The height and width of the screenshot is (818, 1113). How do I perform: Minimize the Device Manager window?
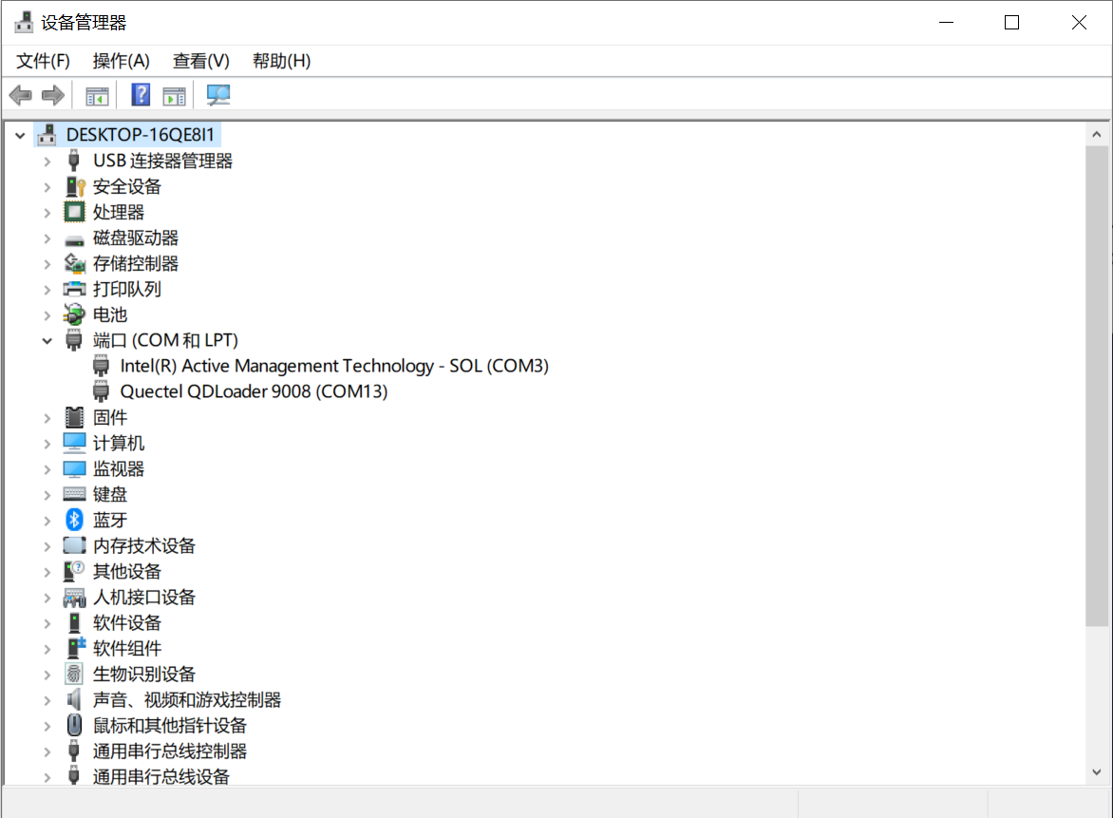pos(946,23)
